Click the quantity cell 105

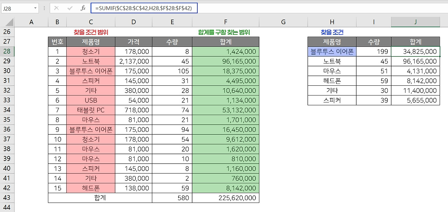pos(172,71)
